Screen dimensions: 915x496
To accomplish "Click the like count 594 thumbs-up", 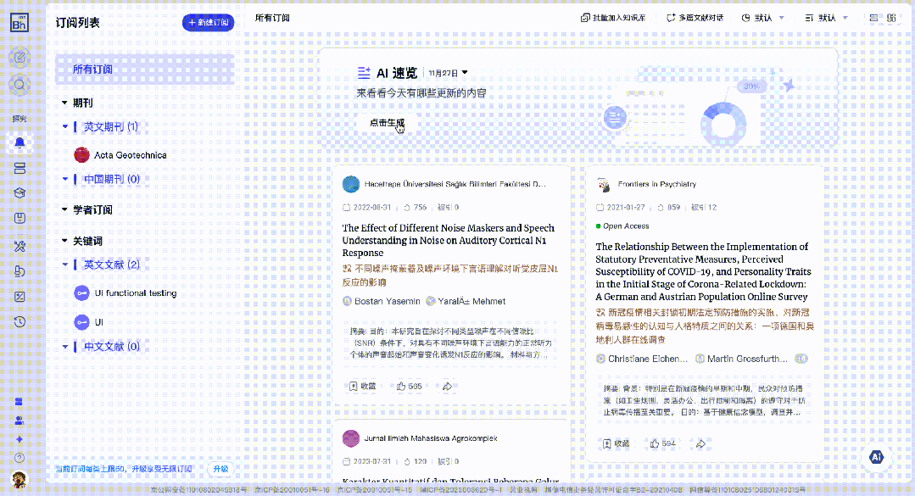I will (662, 443).
